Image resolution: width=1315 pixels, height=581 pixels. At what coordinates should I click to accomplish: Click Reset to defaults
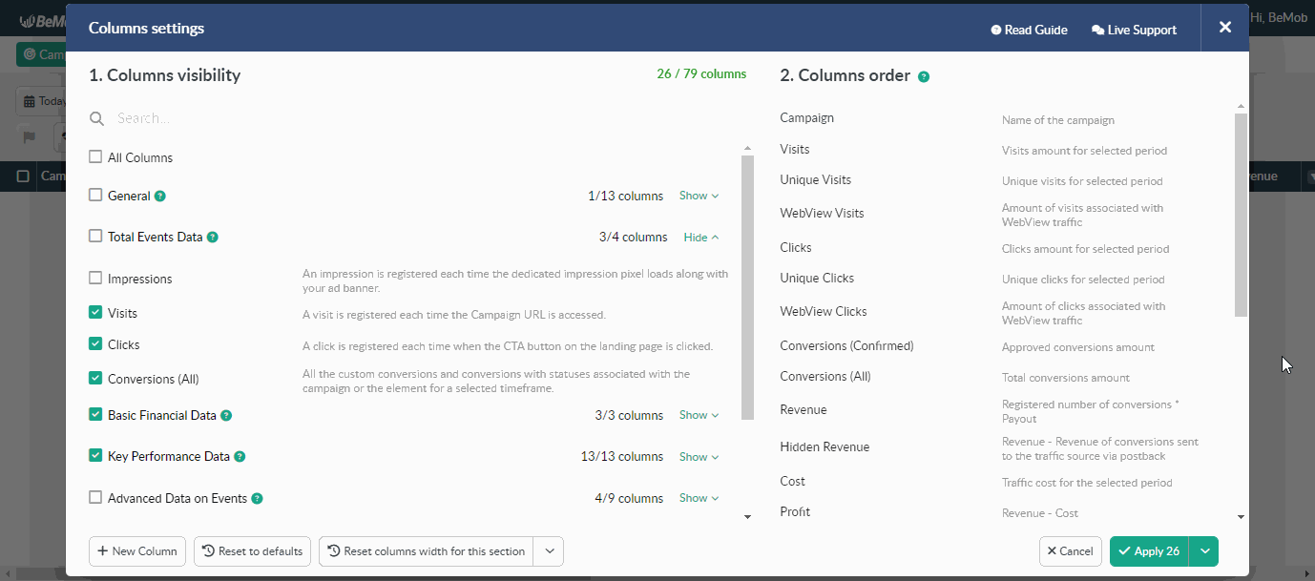coord(252,551)
